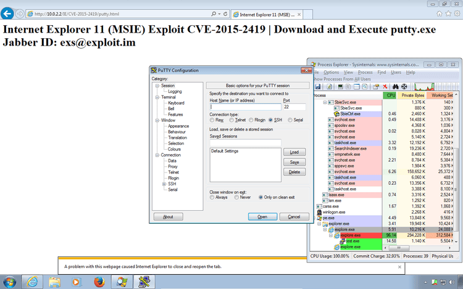463x289 pixels.
Task: Select the Telnet connection type radio button
Action: click(x=231, y=120)
